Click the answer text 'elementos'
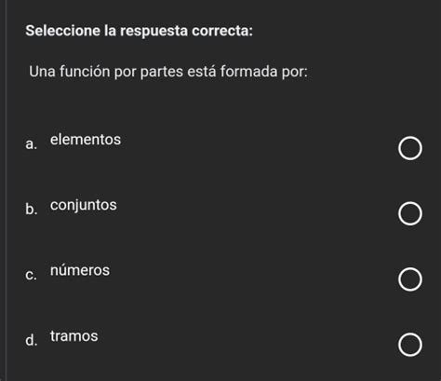Screen dimensions: 441x381 click(x=86, y=140)
